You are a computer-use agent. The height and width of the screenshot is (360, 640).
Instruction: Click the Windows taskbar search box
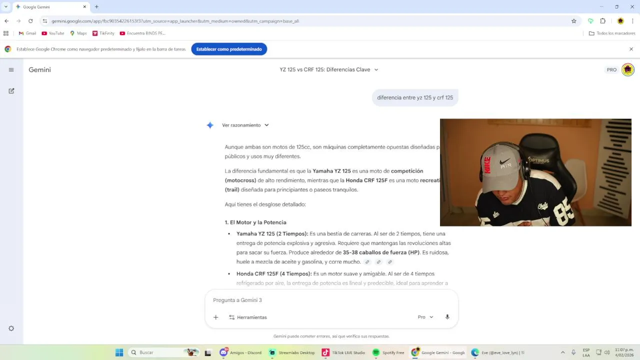164,352
